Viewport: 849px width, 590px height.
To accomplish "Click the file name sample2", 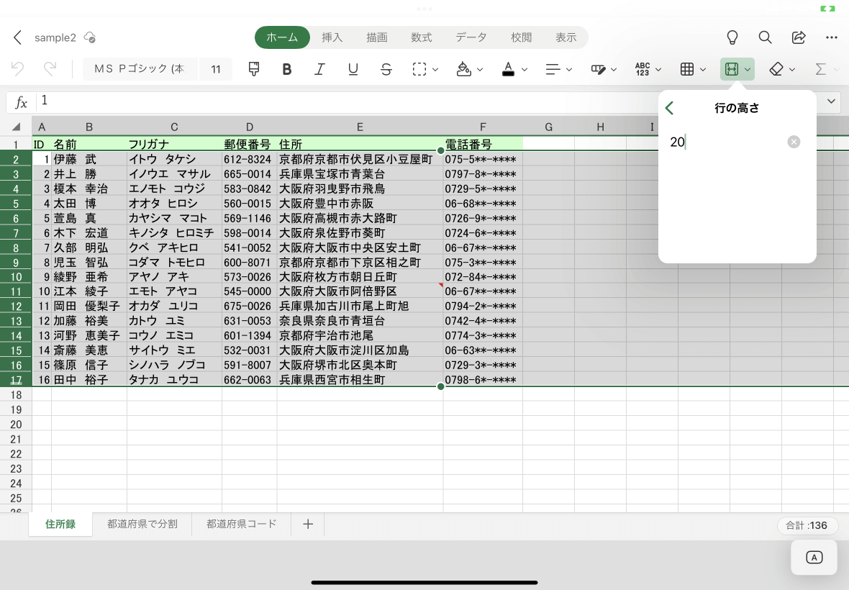I will [55, 37].
